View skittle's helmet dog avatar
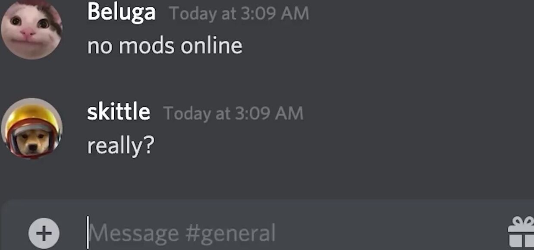Image resolution: width=534 pixels, height=250 pixels. (x=31, y=129)
